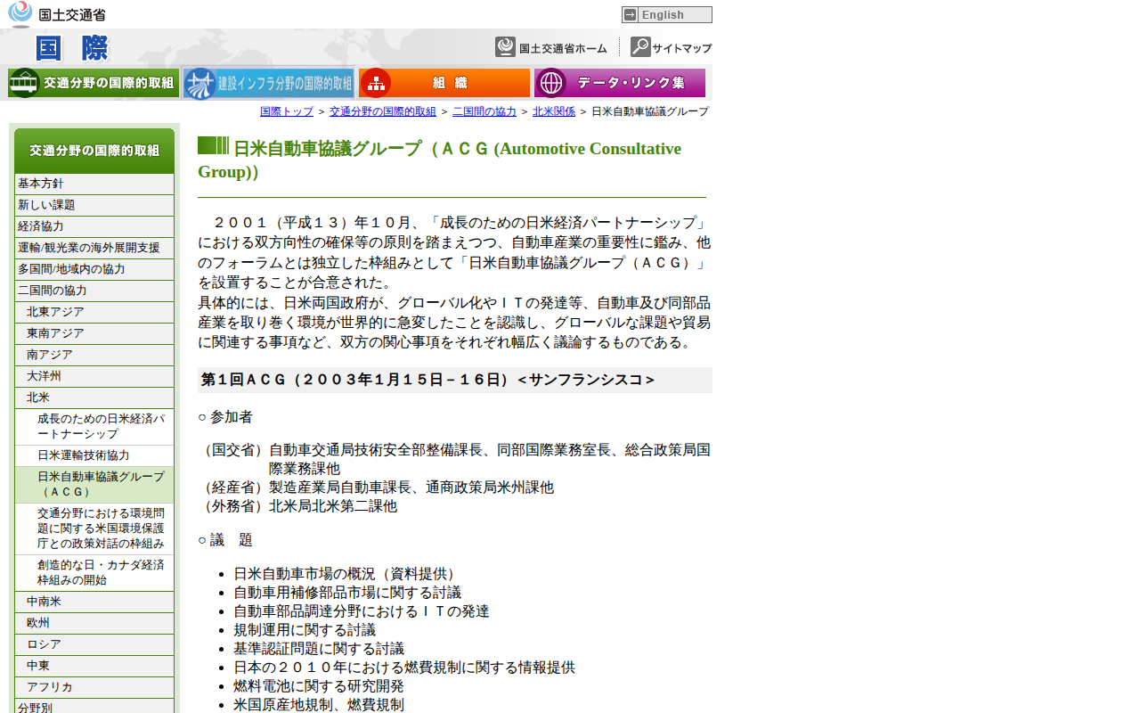The image size is (1140, 713).
Task: Click the ○ 議 題 subheading
Action: click(225, 540)
